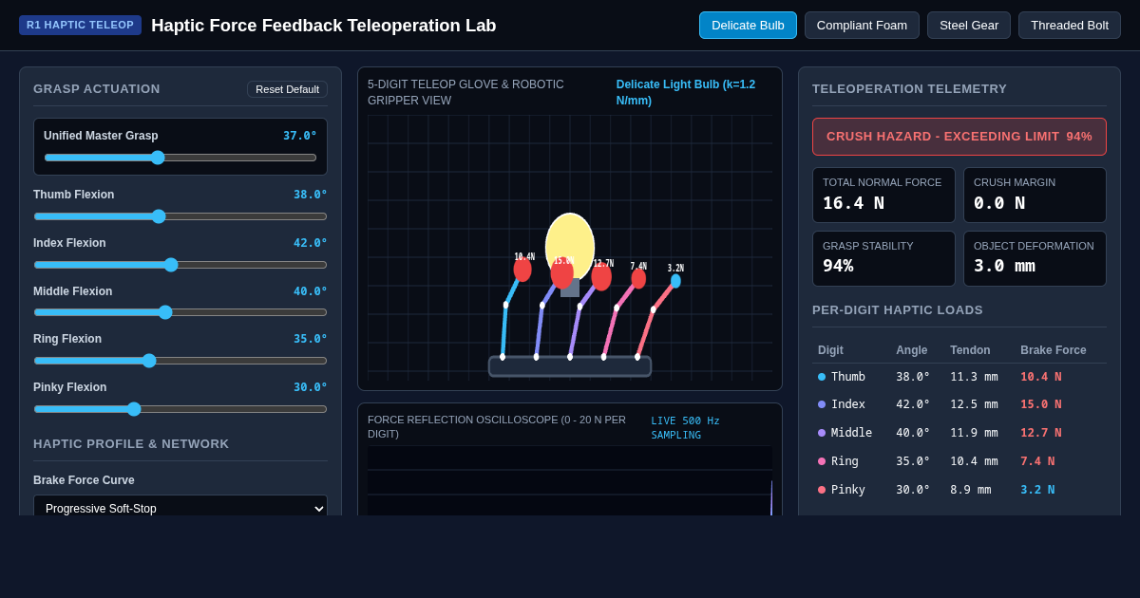Click the Thumb Flexion slider handle
The height and width of the screenshot is (598, 1140).
point(159,216)
